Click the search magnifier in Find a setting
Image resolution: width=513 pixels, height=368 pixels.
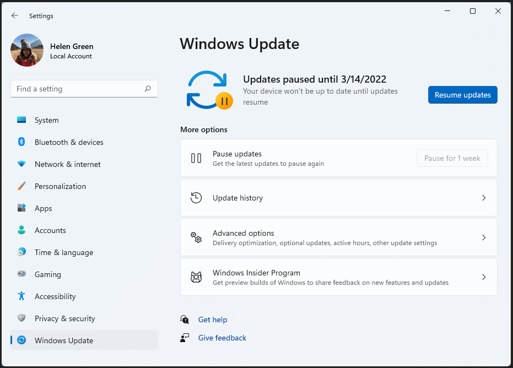(x=148, y=89)
